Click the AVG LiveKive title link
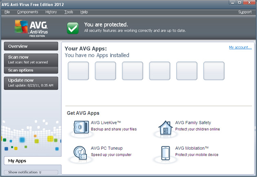 tap(106, 122)
